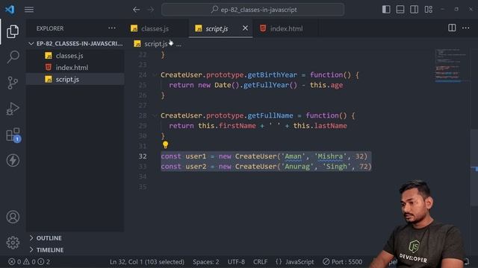Open classes.js in the Explorer tree
This screenshot has height=268, width=478.
click(x=75, y=56)
